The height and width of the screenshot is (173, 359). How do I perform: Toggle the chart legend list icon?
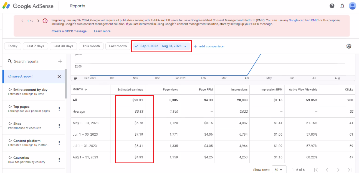(75, 78)
